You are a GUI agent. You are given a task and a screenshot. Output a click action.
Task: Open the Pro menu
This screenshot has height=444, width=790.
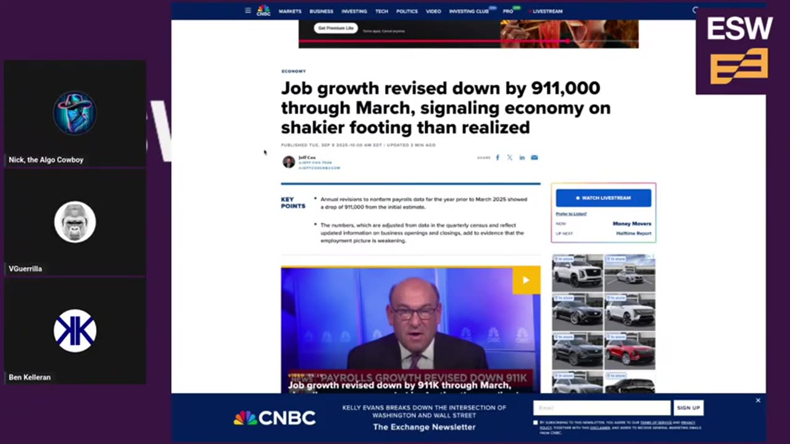[x=509, y=11]
